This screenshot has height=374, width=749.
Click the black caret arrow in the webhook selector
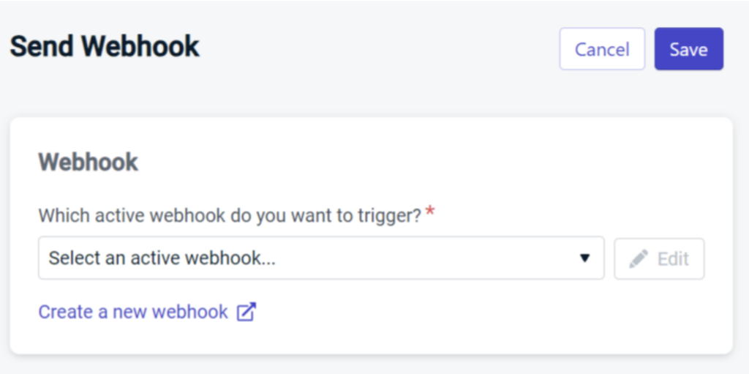click(x=584, y=258)
